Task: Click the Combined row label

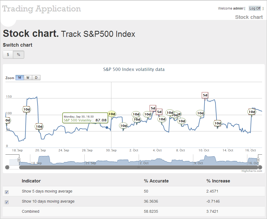Action: [x=31, y=211]
